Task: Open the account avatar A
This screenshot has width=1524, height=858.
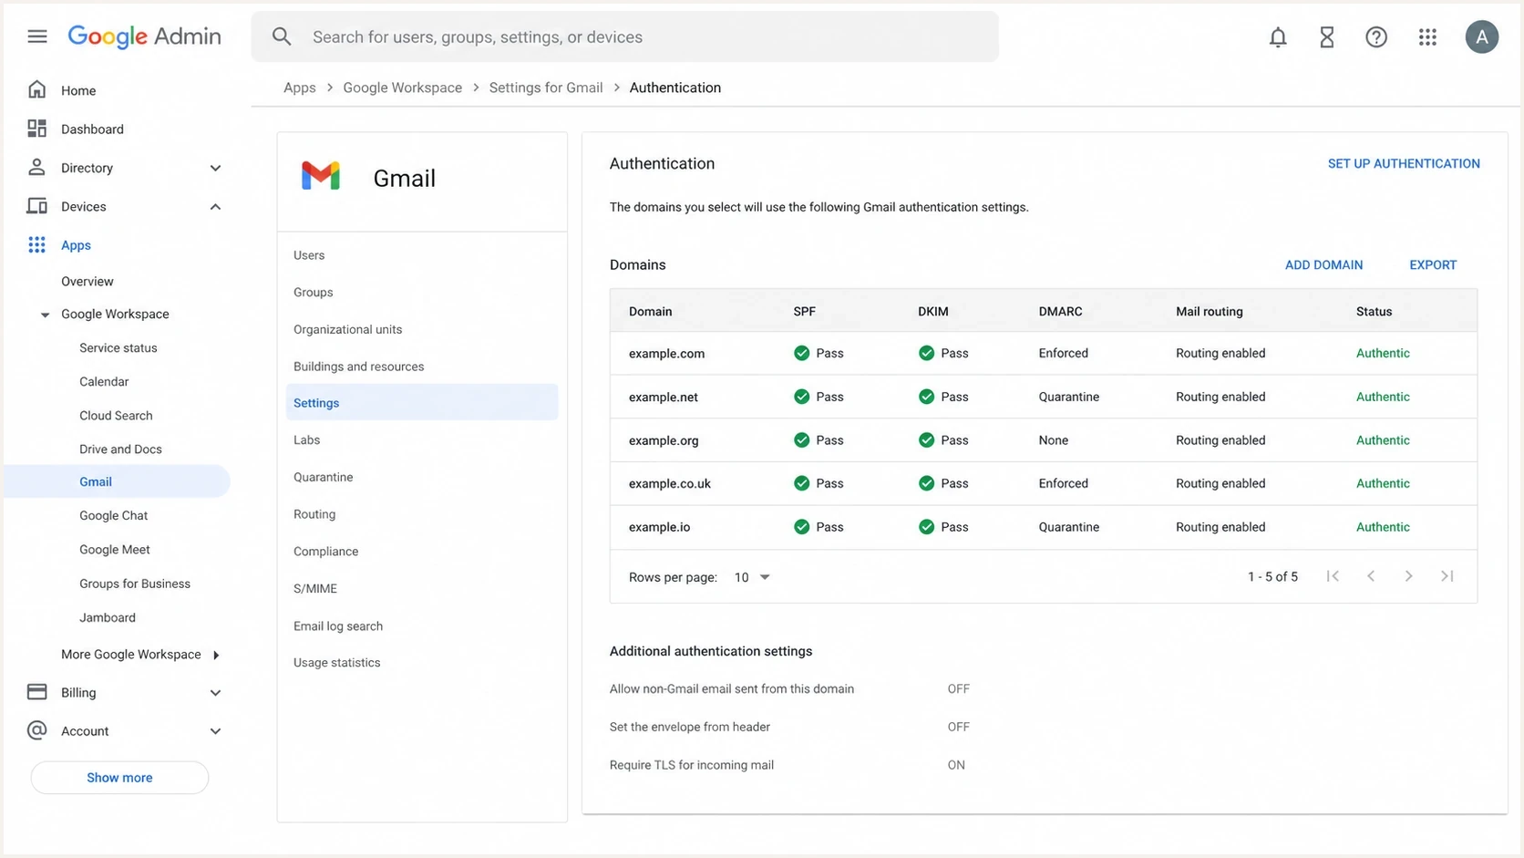Action: [1482, 37]
